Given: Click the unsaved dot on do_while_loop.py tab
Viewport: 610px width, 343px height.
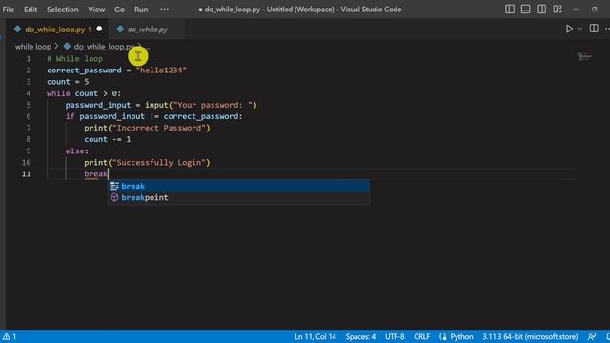Looking at the screenshot, I should click(x=99, y=29).
